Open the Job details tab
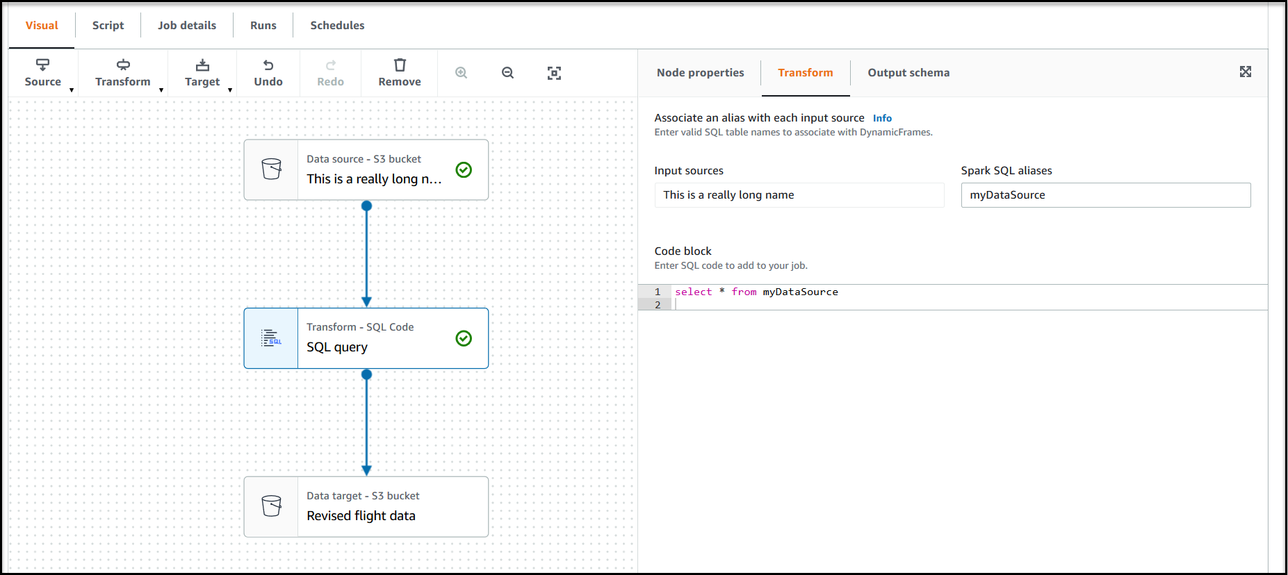This screenshot has width=1288, height=575. 187,26
